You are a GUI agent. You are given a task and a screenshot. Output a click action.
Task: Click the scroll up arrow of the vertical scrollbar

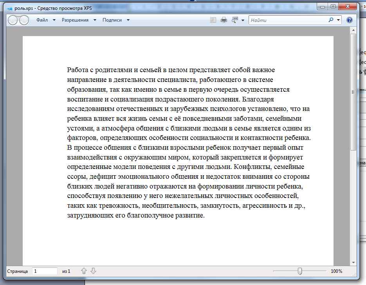353,30
